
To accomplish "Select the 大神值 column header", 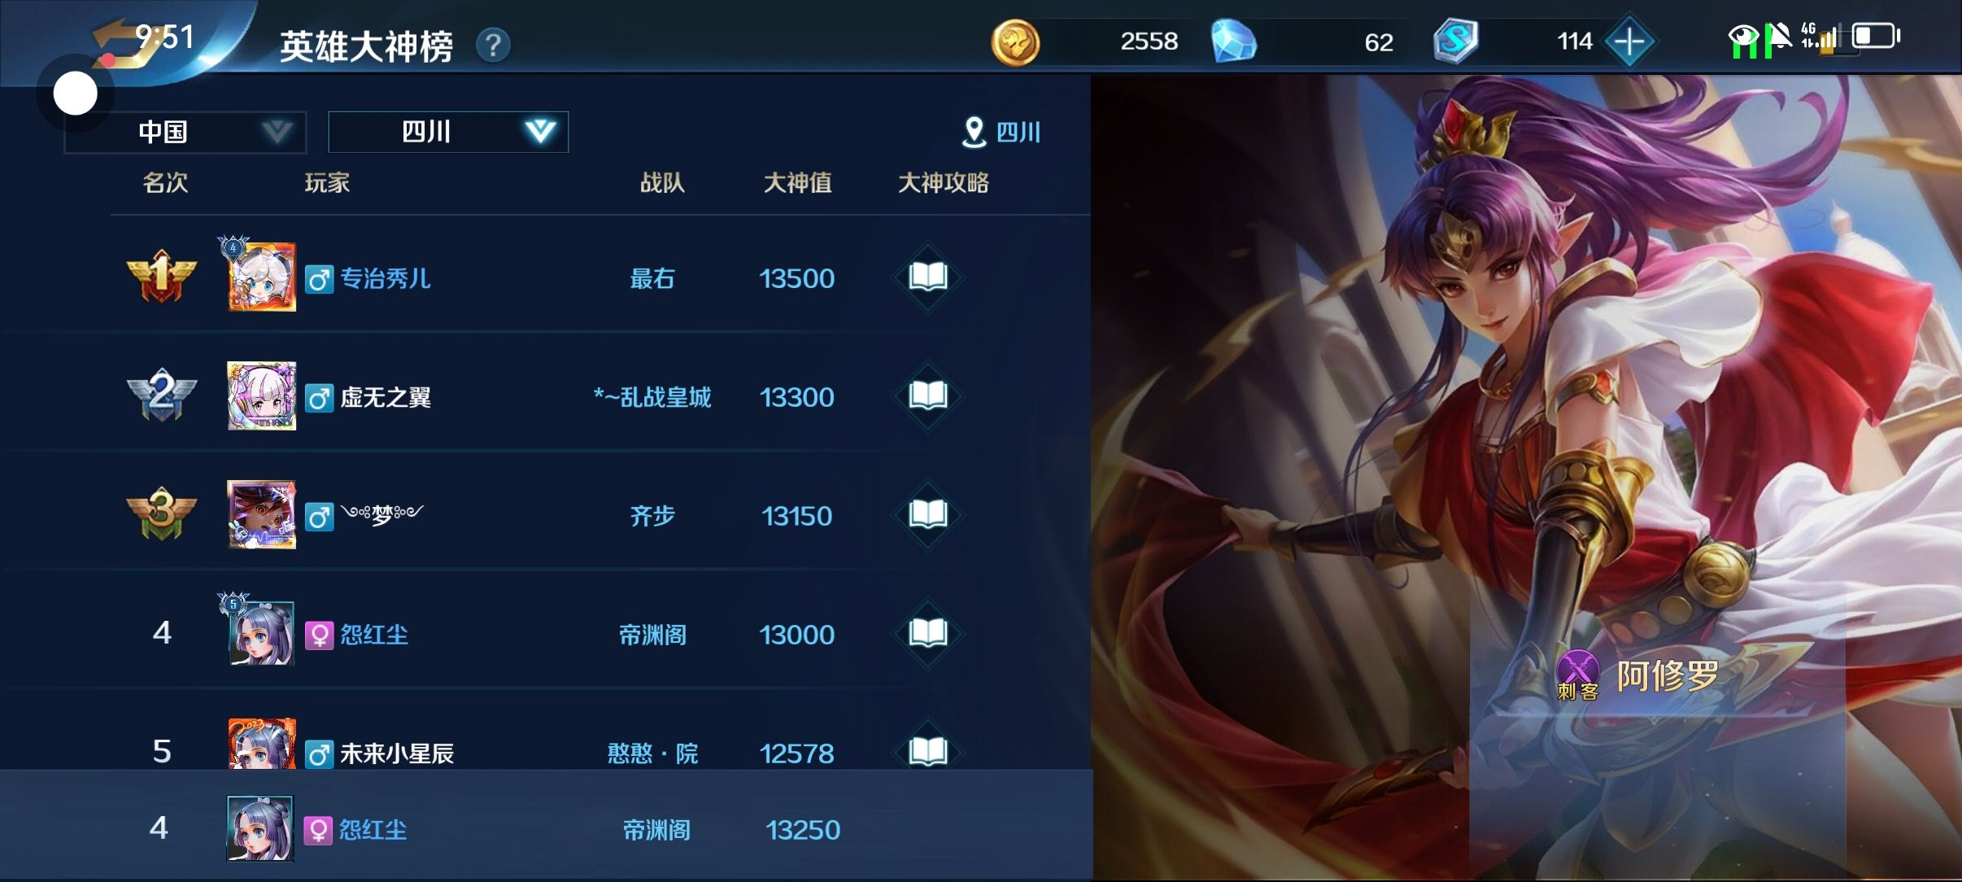I will click(797, 182).
